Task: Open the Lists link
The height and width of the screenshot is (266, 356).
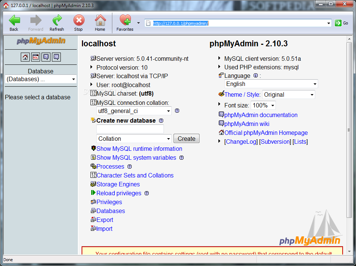Action: pyautogui.click(x=300, y=142)
